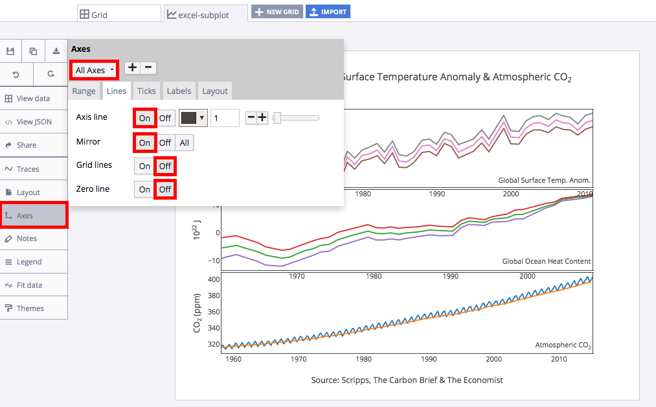Adjust the axis line width slider

(x=296, y=118)
